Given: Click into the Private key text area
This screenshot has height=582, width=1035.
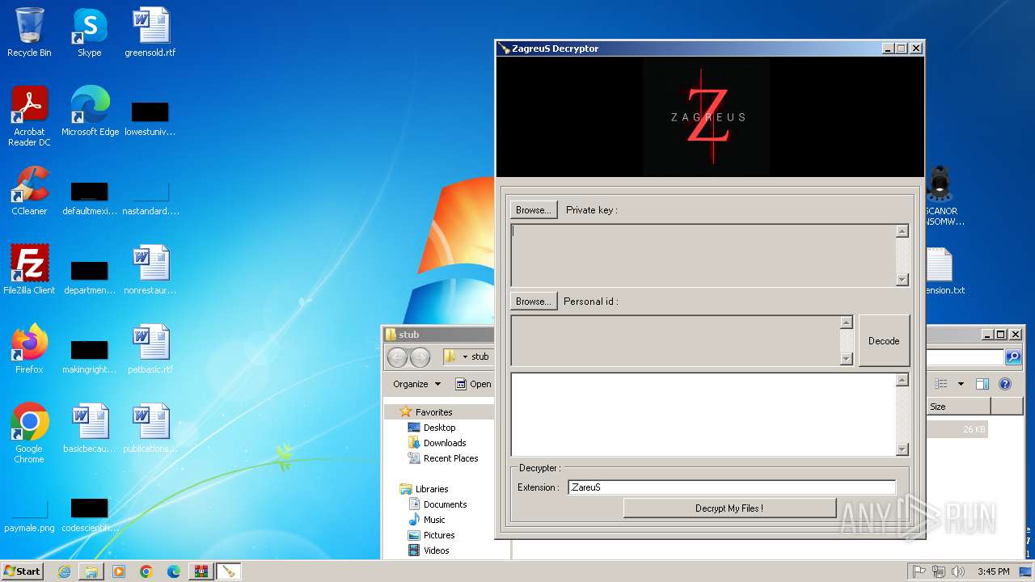Looking at the screenshot, I should click(x=703, y=255).
